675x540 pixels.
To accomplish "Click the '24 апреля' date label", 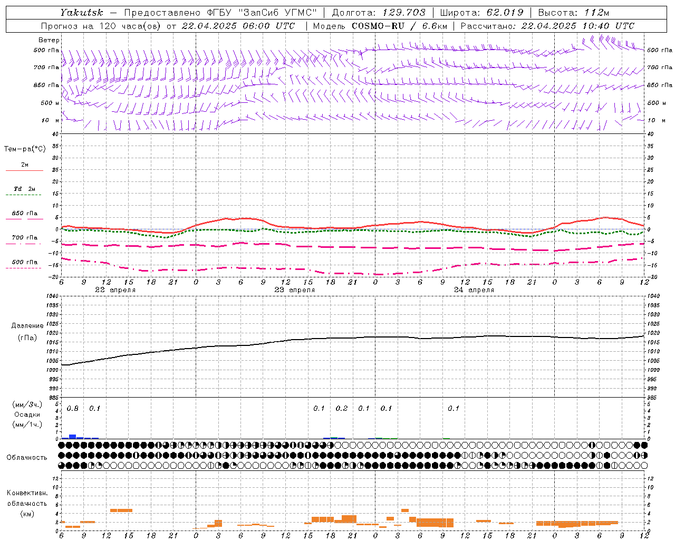I will click(x=474, y=290).
